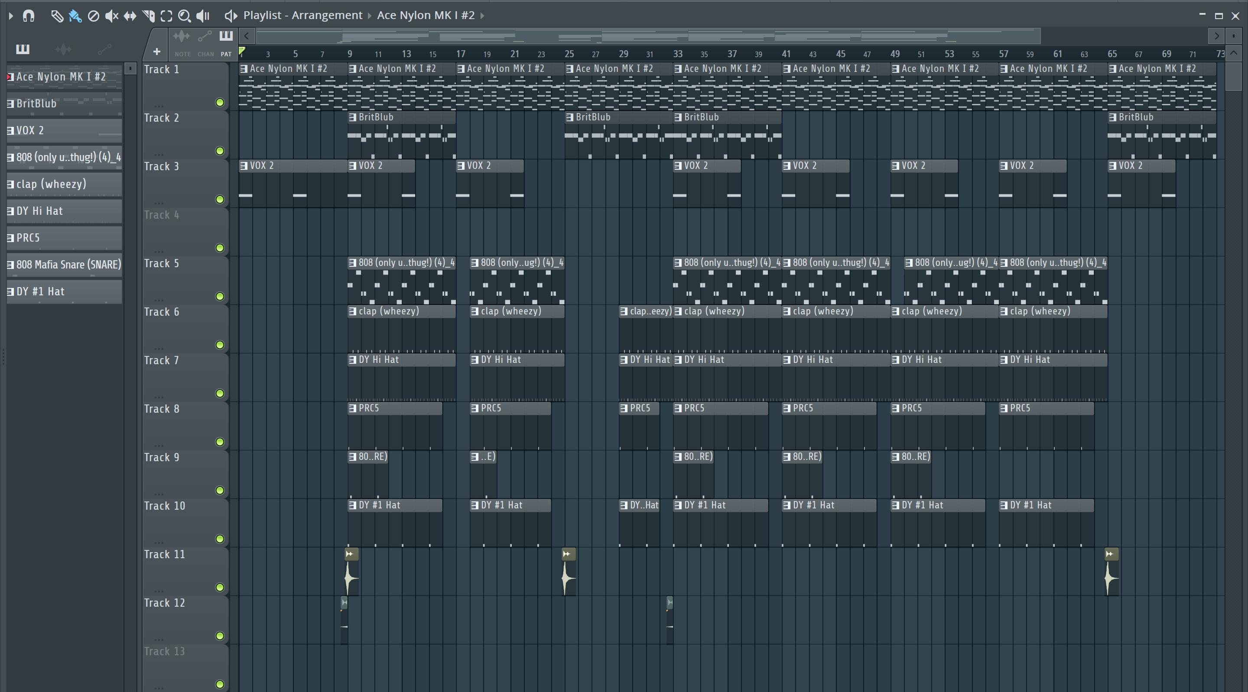This screenshot has width=1248, height=692.
Task: Mute Track 12 with its green light
Action: [x=220, y=636]
